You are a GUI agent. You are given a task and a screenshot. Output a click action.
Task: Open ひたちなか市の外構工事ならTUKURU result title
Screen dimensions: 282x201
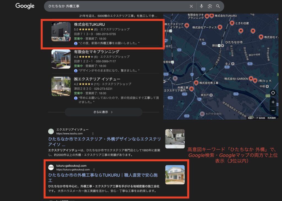click(103, 178)
